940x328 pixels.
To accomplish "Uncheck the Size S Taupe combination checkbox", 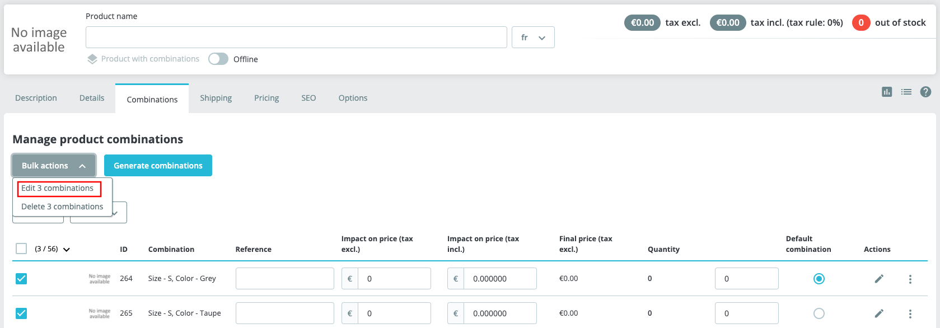I will click(x=21, y=313).
